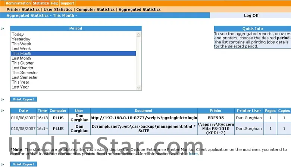Viewport: 291px width, 167px height.
Task: Open the Administration menu
Action: [18, 3]
